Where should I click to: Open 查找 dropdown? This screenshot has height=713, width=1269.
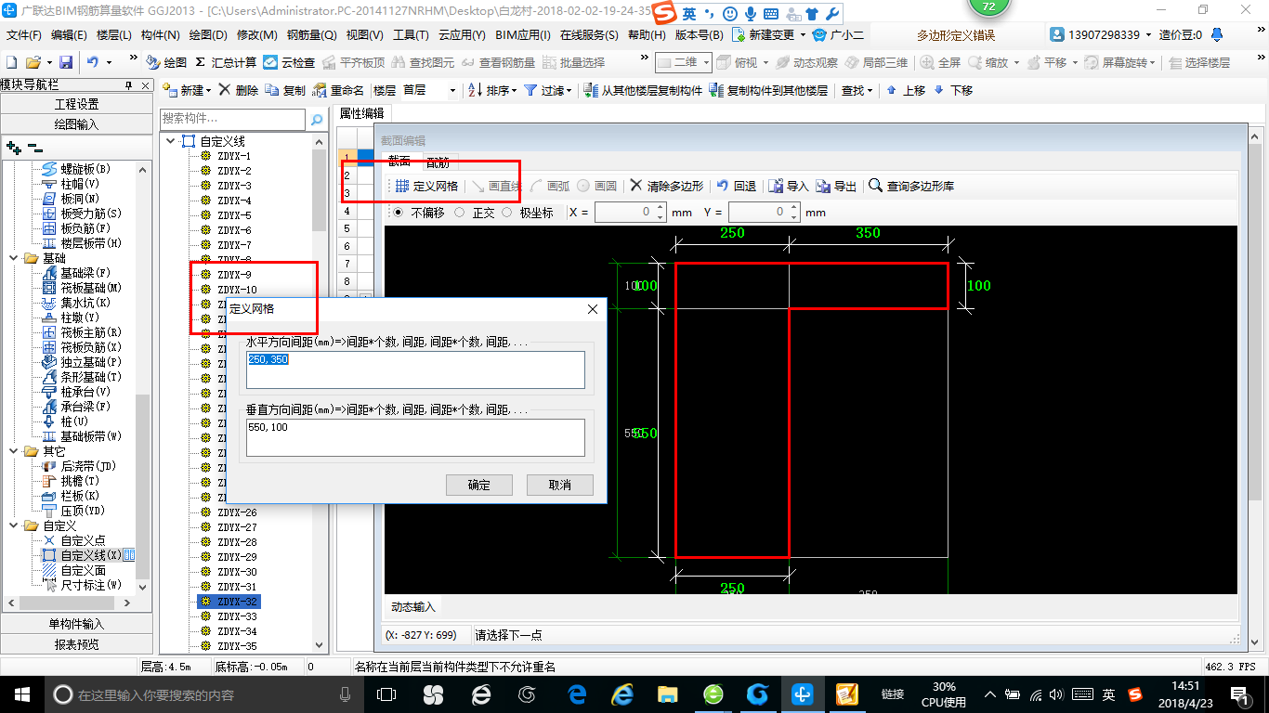coord(857,90)
